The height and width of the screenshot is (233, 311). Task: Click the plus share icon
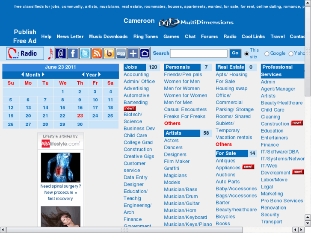click(133, 53)
